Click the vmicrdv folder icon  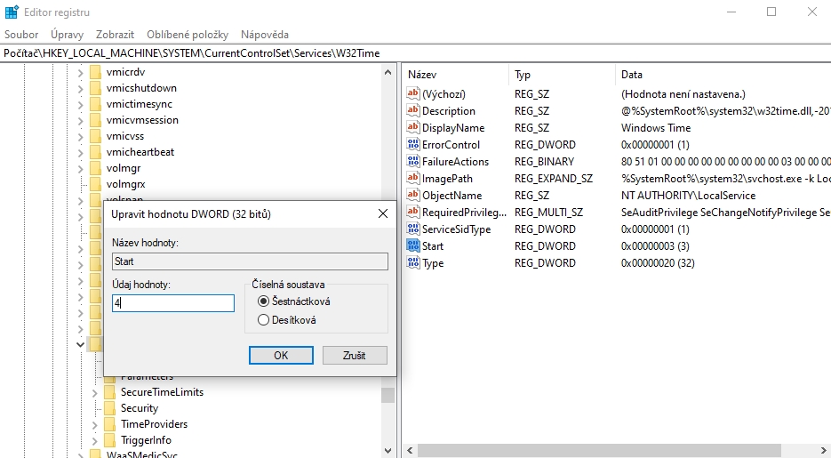pyautogui.click(x=95, y=72)
